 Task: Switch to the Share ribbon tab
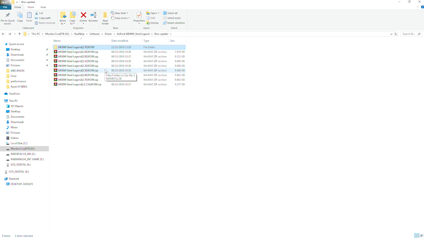coord(31,7)
